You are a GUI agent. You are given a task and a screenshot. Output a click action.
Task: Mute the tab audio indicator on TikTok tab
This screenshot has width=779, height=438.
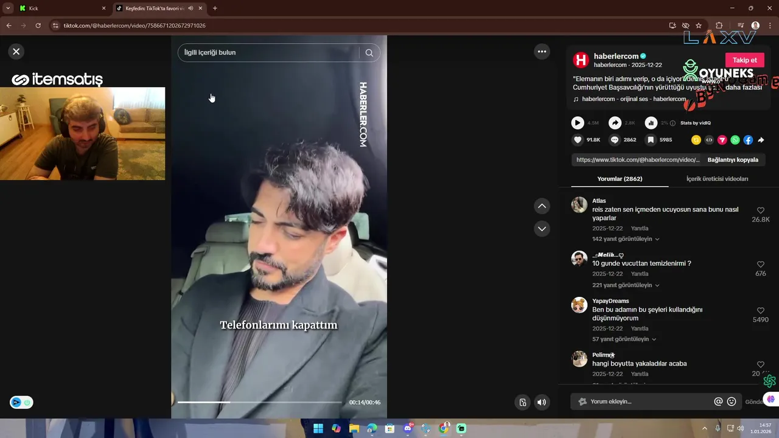point(190,9)
